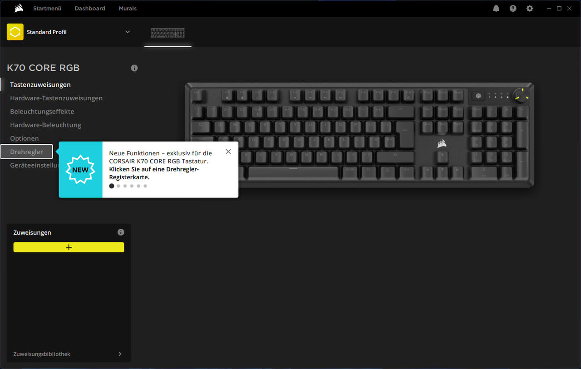Open the Murals tab
This screenshot has width=581, height=369.
[128, 8]
